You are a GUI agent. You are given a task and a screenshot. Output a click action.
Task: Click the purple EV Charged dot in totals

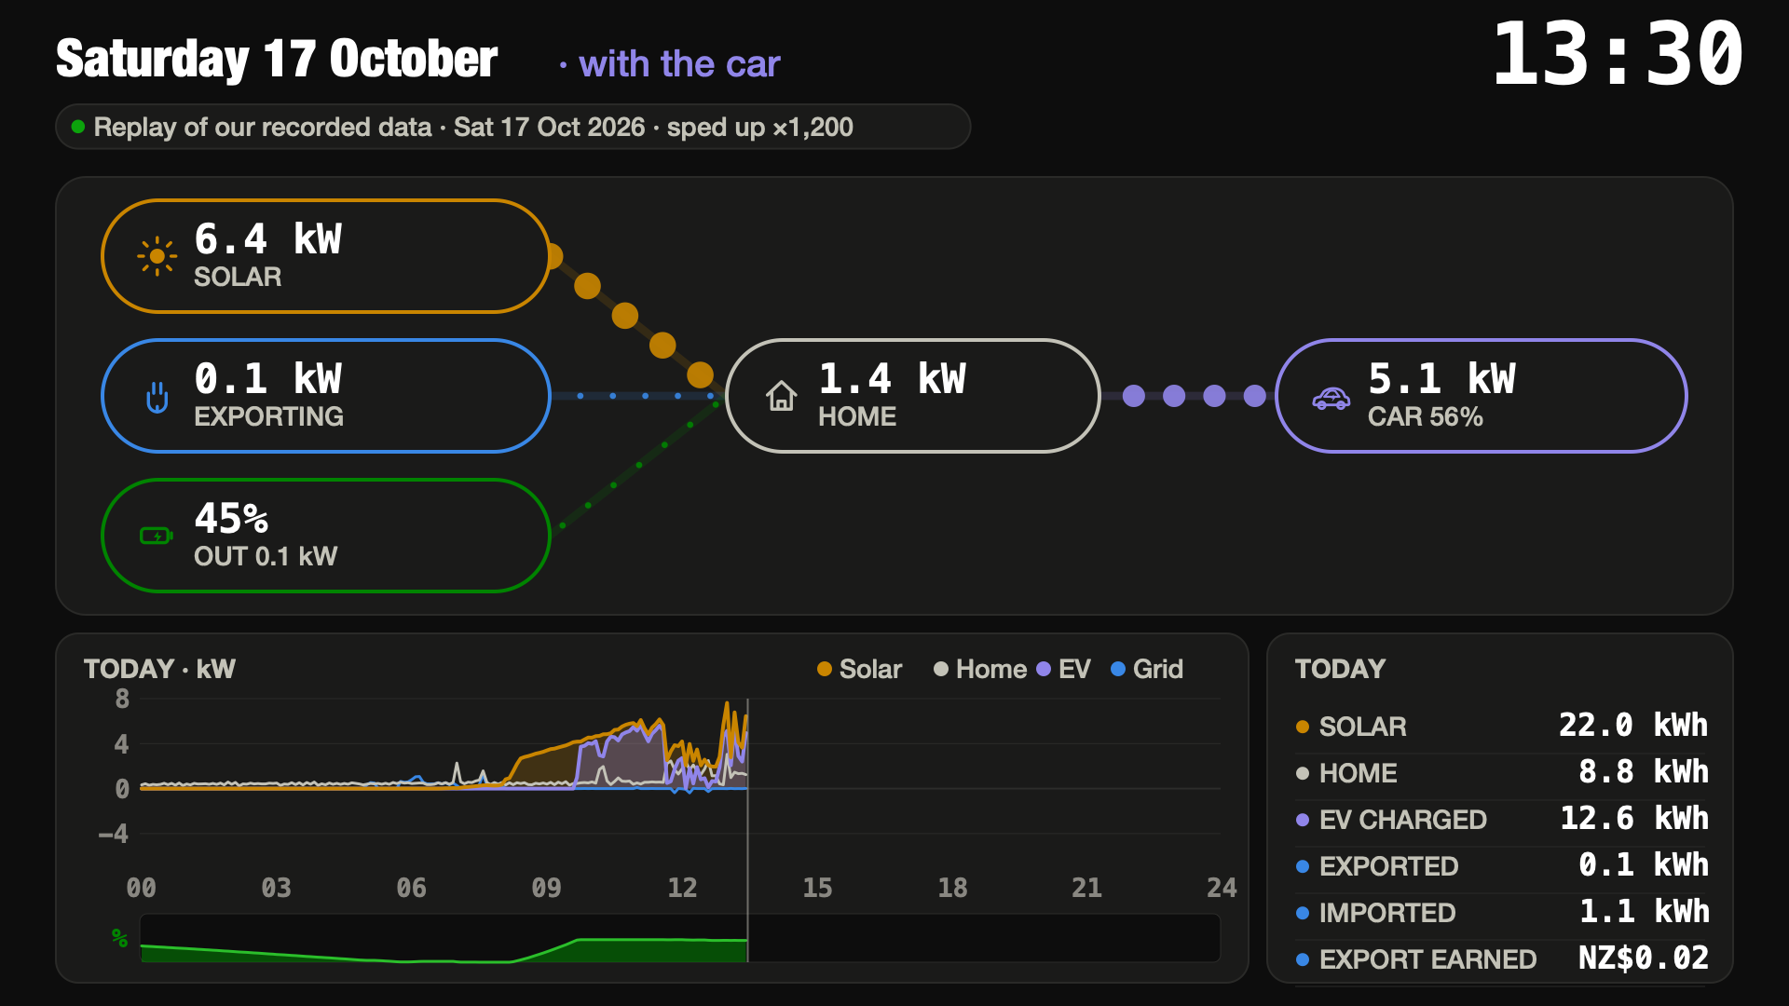pos(1303,820)
